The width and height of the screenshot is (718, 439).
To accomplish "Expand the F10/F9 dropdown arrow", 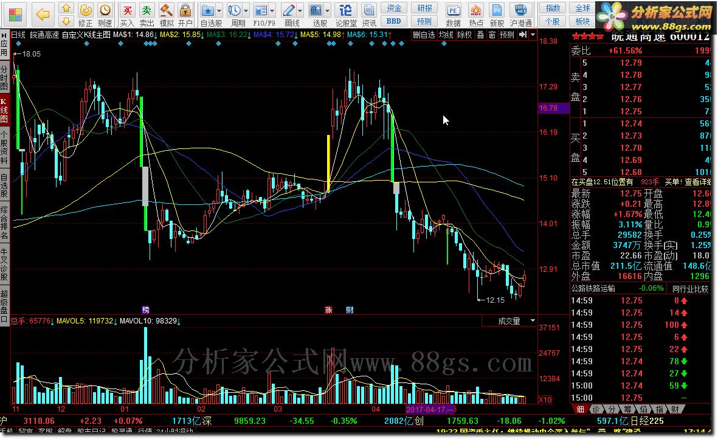I will click(x=272, y=10).
